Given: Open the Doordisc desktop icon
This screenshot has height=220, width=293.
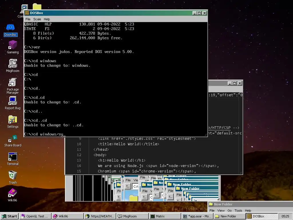Looking at the screenshot, I should coord(11,30).
